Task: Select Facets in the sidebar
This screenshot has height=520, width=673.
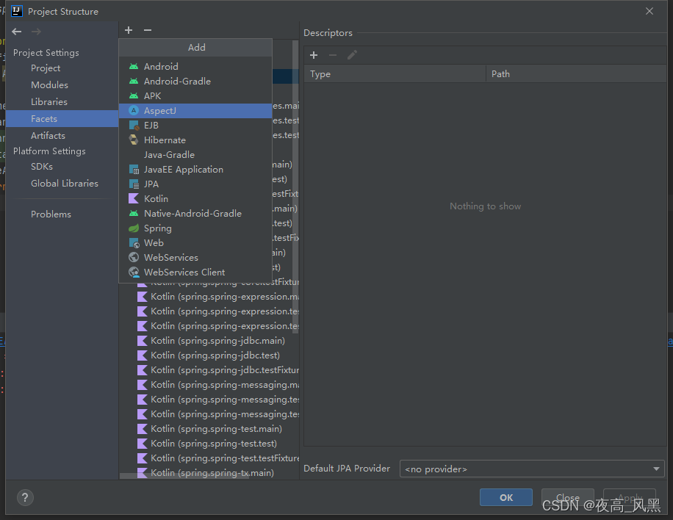Action: [62, 118]
